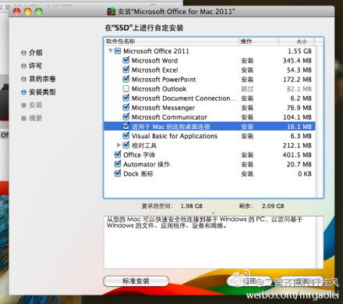Click the 1.98 GB required space value
Screen dimensions: 343x304
192,206
